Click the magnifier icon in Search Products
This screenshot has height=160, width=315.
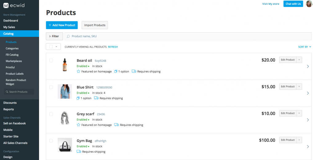coord(7,92)
